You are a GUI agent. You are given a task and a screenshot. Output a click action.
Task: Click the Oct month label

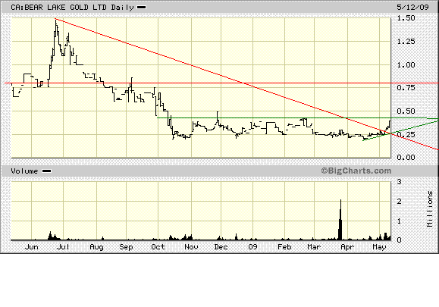pyautogui.click(x=158, y=247)
